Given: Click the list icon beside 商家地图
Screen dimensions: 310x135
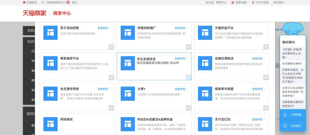Looking at the screenshot, I should click(233, 2).
